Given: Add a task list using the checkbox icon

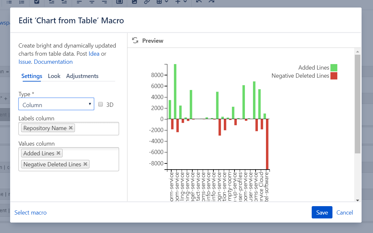Looking at the screenshot, I should (x=36, y=2).
